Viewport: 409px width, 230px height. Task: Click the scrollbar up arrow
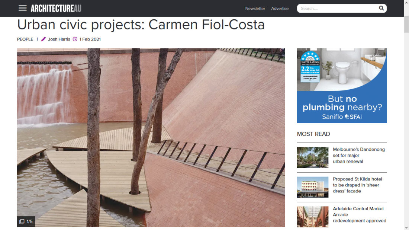pyautogui.click(x=406, y=2)
